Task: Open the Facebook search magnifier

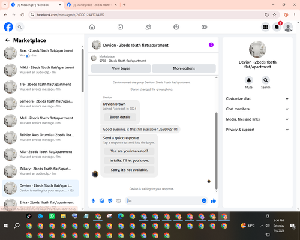Action: pos(20,27)
